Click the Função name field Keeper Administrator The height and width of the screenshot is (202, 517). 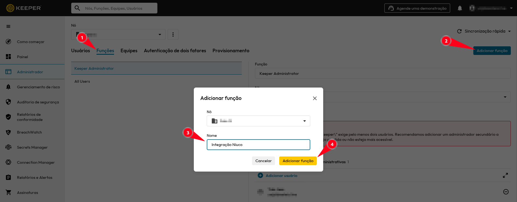pyautogui.click(x=383, y=73)
